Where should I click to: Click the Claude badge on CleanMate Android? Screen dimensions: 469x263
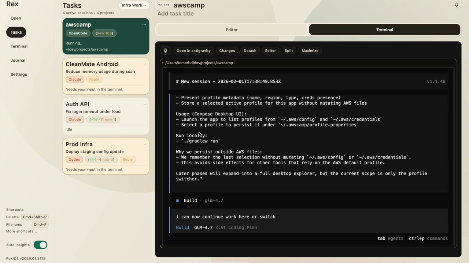(x=75, y=79)
